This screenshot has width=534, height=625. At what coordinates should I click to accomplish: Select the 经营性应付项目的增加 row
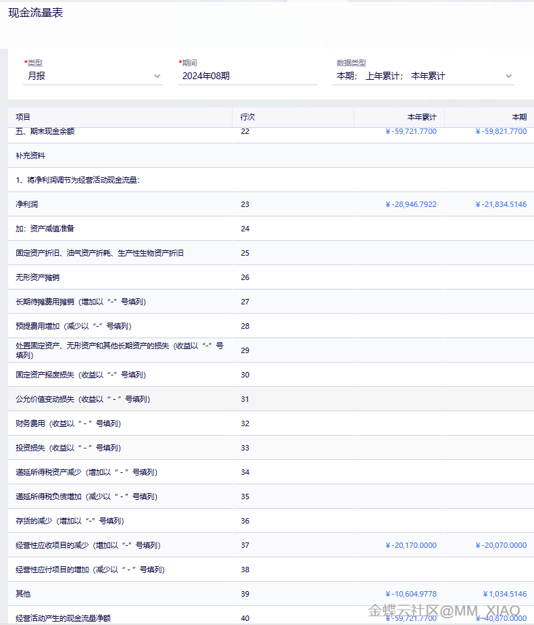[x=271, y=570]
